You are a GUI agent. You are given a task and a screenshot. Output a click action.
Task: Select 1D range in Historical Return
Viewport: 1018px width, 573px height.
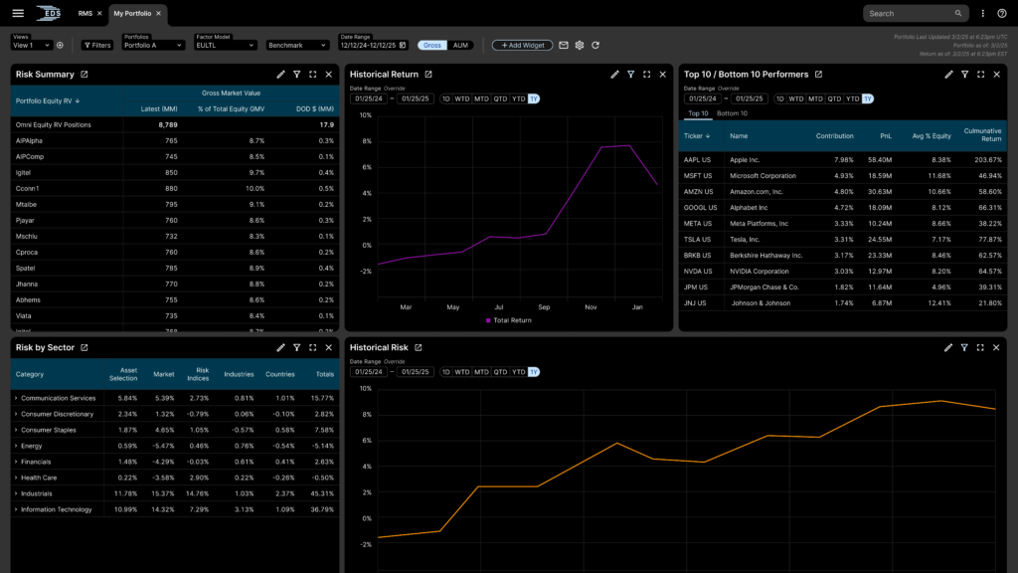(446, 99)
